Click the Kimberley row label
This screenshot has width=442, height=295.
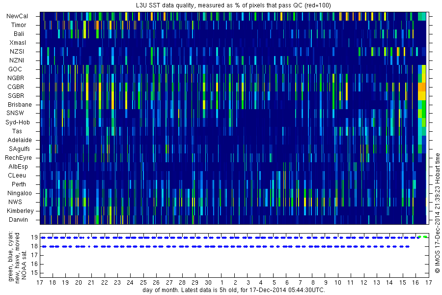[x=20, y=210]
